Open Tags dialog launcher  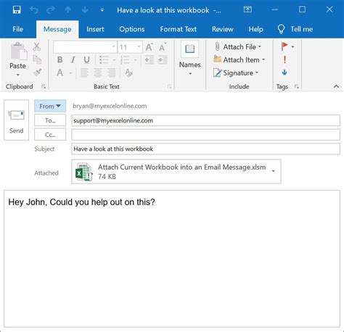(297, 86)
